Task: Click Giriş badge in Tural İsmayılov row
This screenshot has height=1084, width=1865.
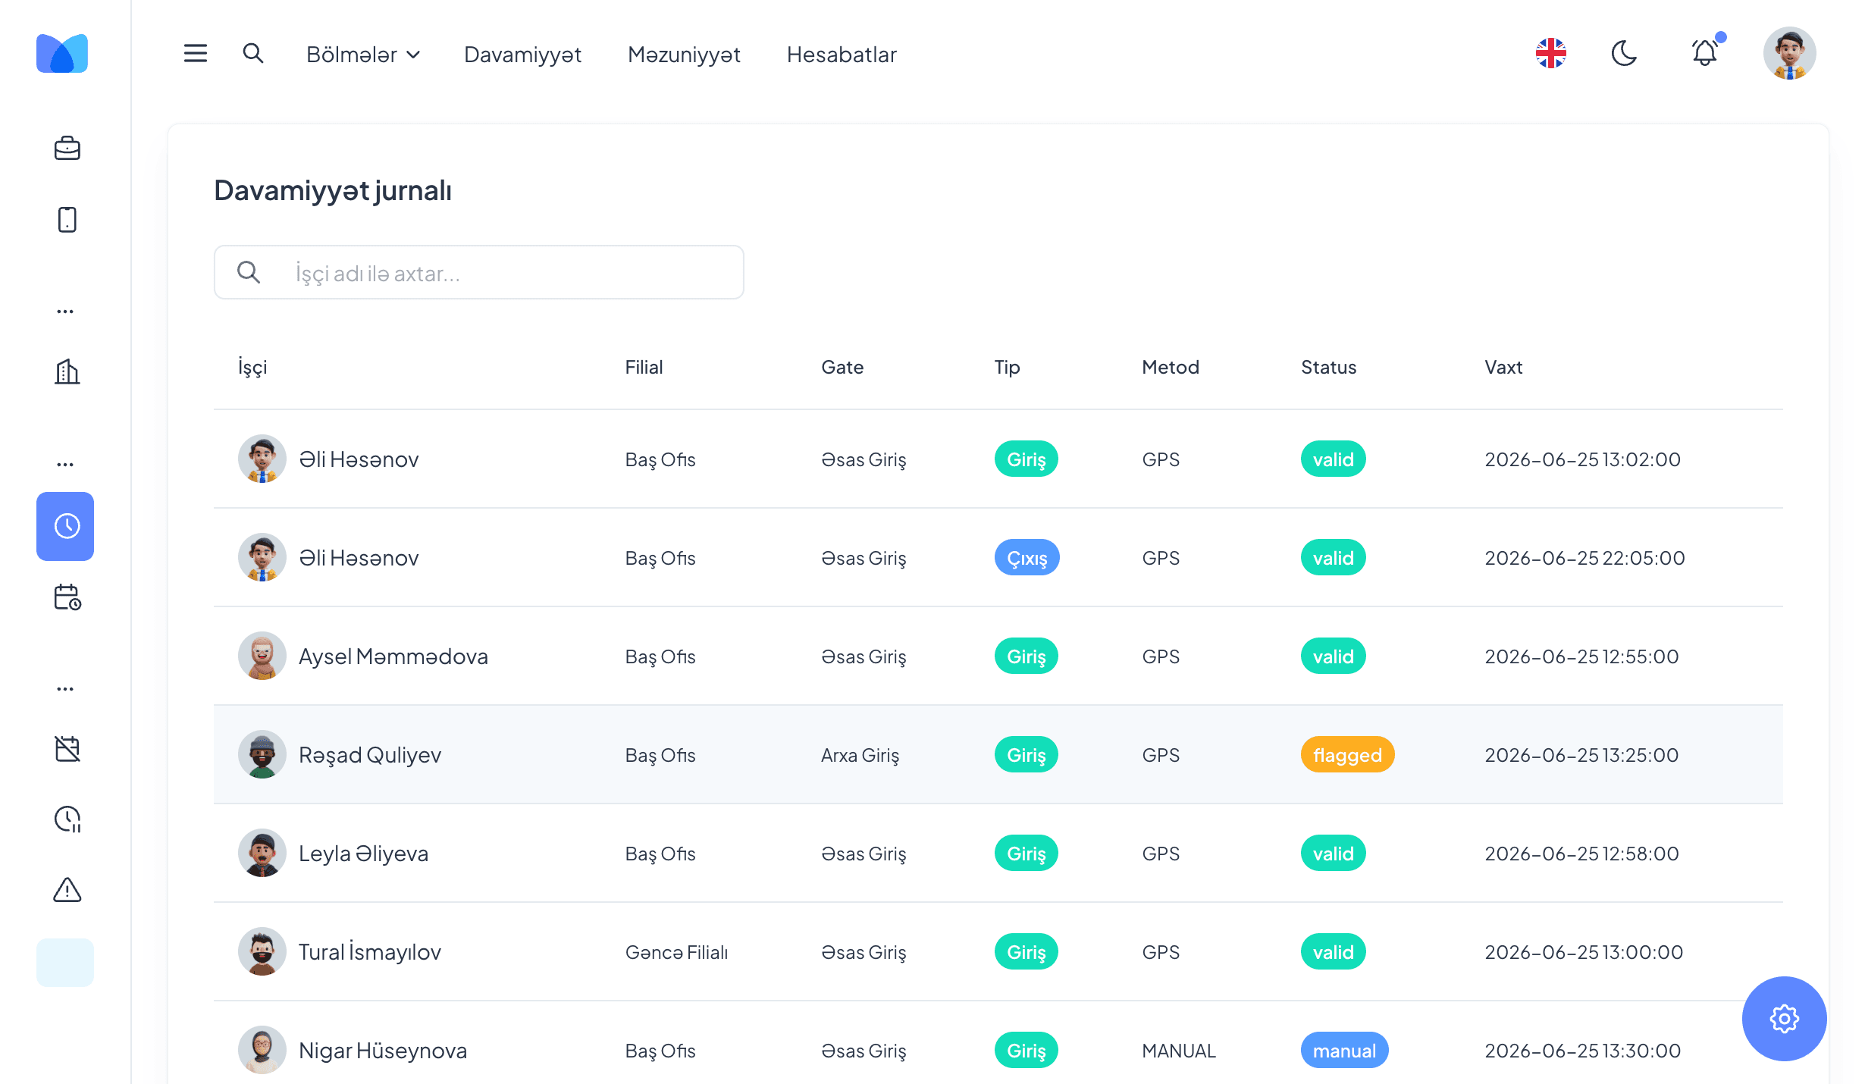Action: pyautogui.click(x=1027, y=952)
